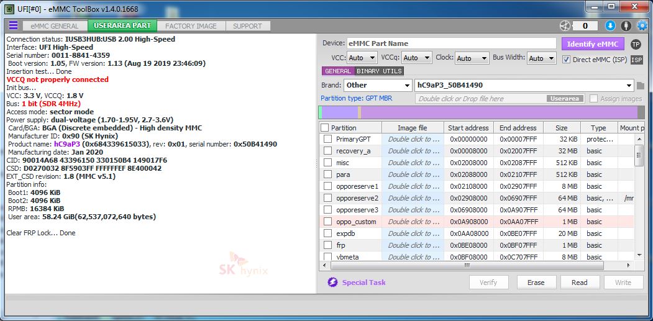Click the image file drop input field

point(500,99)
